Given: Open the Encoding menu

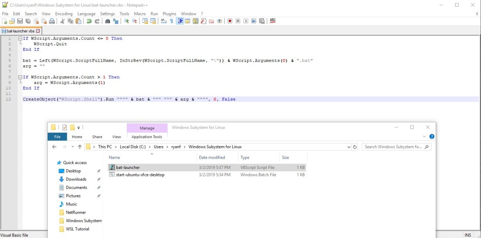Looking at the screenshot, I should (64, 14).
